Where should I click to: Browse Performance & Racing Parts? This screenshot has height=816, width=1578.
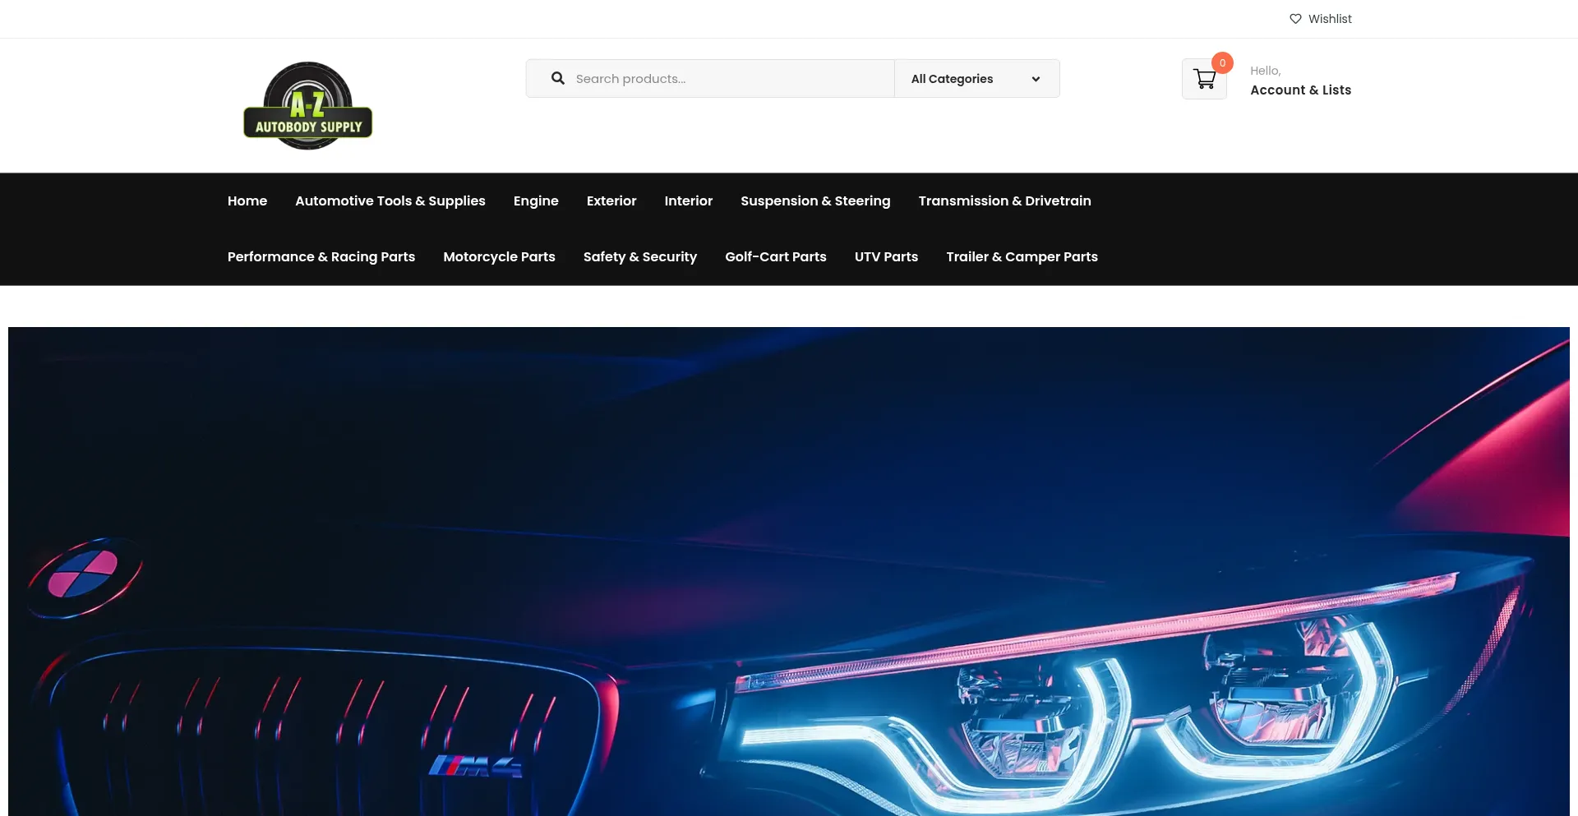click(321, 256)
